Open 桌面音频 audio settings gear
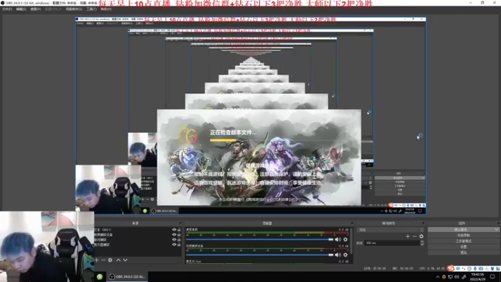This screenshot has height=282, width=501. click(x=346, y=239)
